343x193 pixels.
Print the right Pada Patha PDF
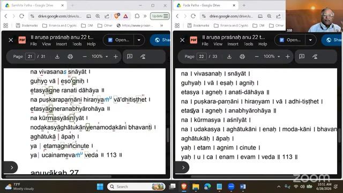click(x=242, y=57)
